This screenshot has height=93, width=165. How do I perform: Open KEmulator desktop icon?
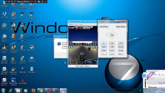click(x=32, y=70)
